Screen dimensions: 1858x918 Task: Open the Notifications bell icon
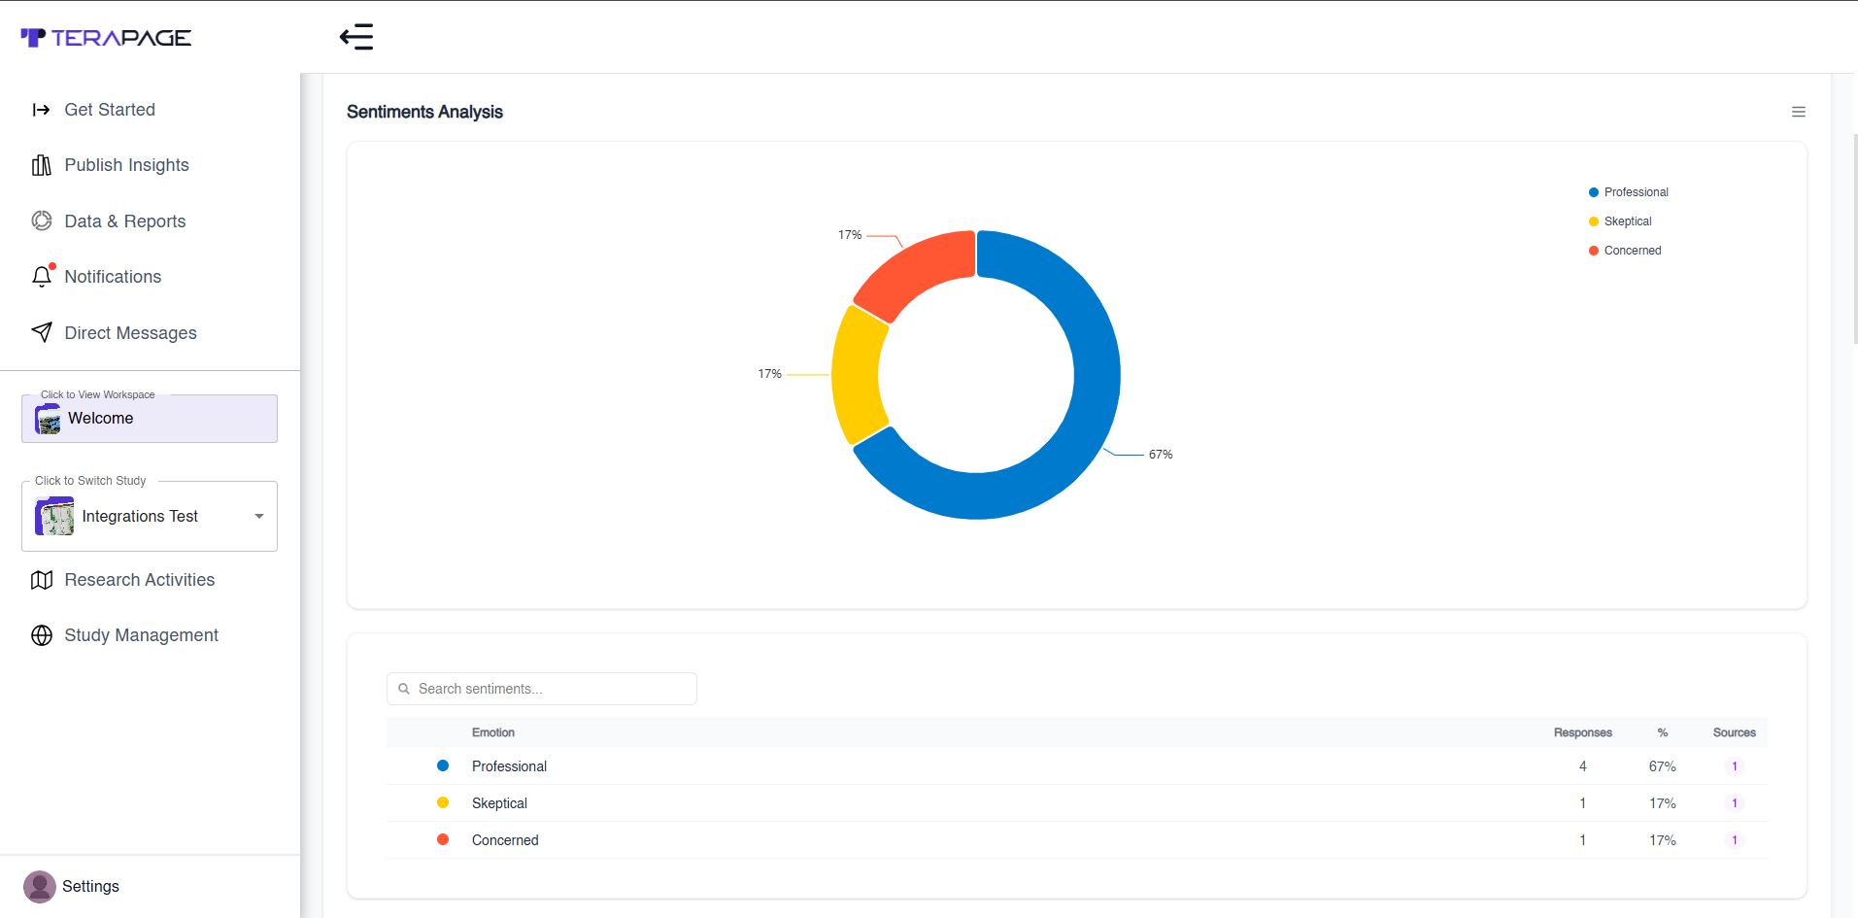click(42, 277)
